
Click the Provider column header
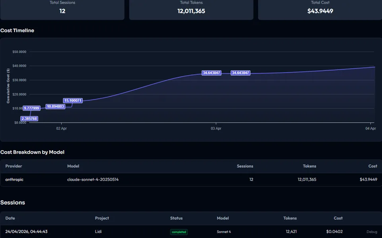click(14, 166)
